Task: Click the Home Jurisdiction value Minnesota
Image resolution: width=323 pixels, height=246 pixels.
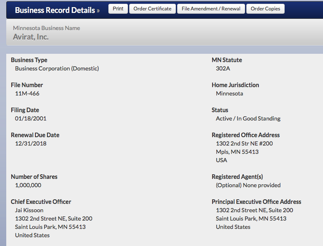Action: (x=229, y=93)
